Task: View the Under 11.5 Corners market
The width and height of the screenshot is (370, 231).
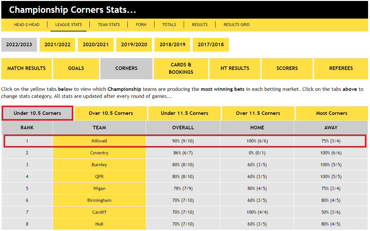Action: (x=184, y=113)
